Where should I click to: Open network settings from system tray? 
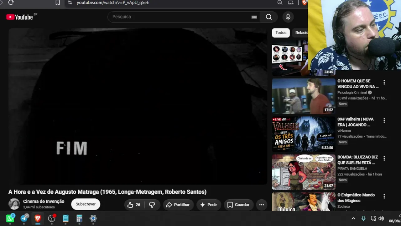373,218
